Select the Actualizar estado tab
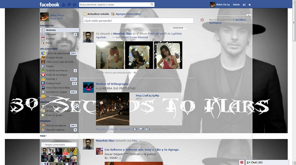 click(x=96, y=14)
